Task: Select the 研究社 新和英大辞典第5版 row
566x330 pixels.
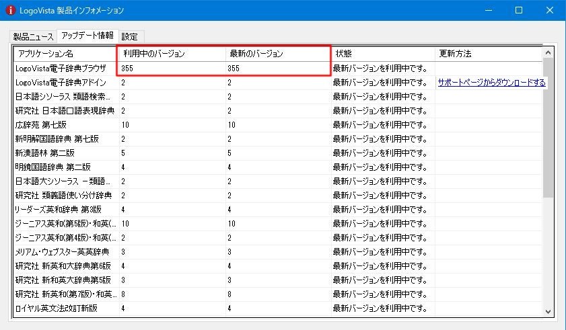Action: pyautogui.click(x=278, y=280)
